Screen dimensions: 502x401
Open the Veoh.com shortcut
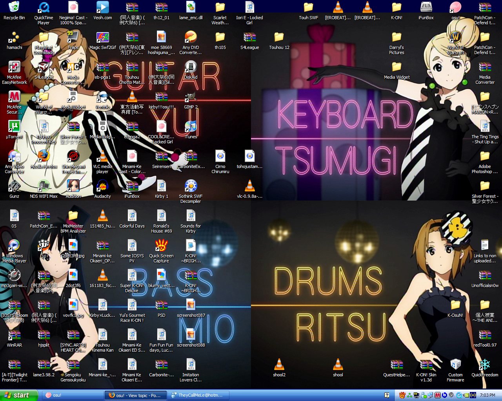pos(102,11)
